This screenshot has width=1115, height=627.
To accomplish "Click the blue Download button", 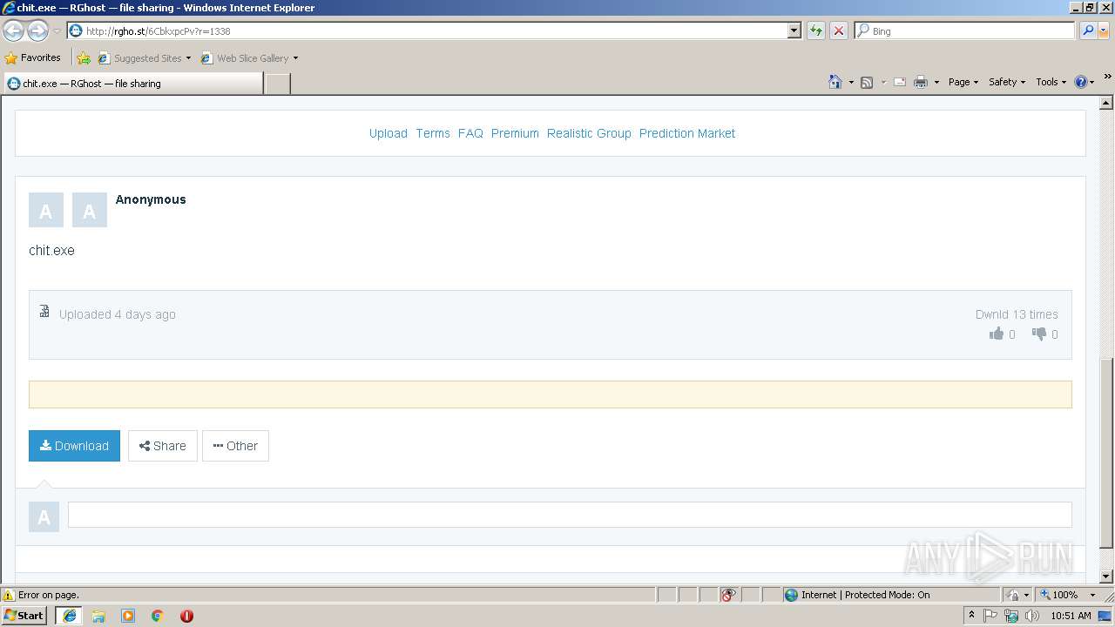I will pos(74,446).
